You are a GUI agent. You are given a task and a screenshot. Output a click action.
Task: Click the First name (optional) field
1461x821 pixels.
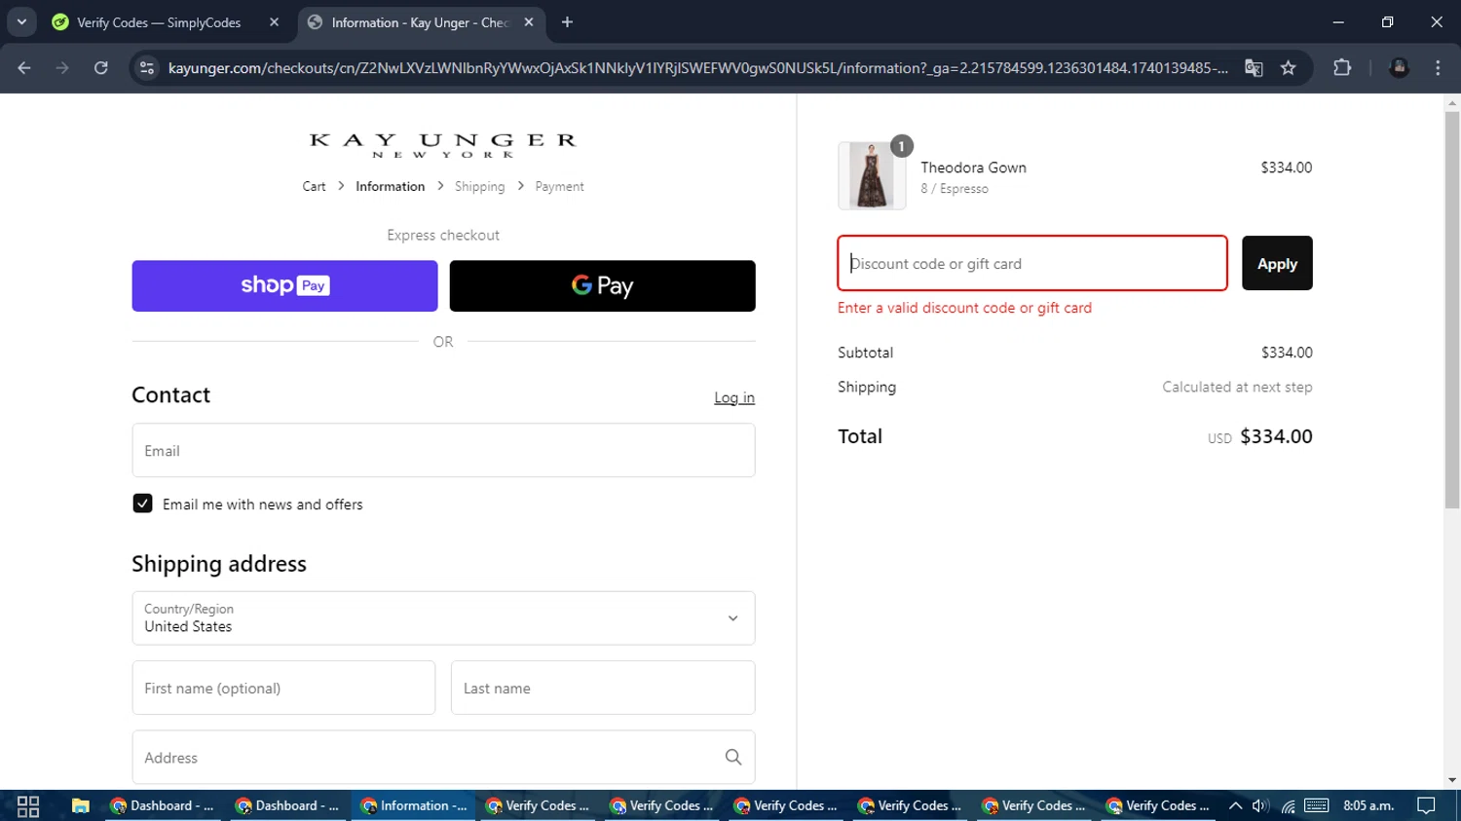point(283,688)
